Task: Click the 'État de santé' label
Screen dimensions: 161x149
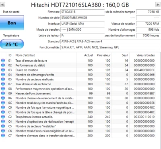Action: (x=11, y=12)
